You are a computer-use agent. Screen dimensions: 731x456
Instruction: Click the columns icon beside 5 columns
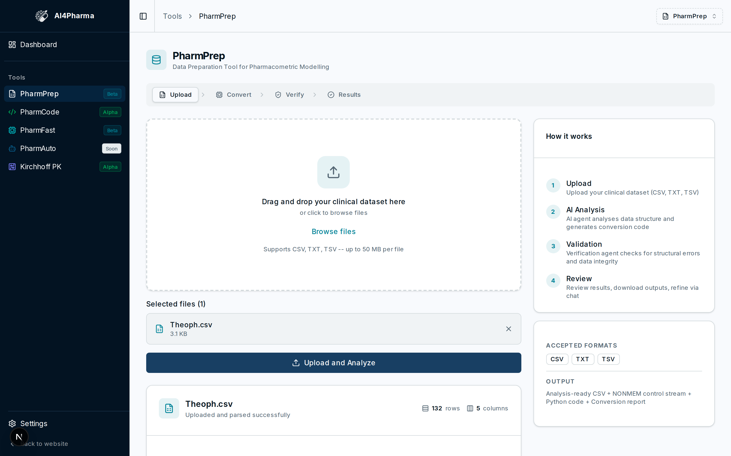[x=470, y=408]
